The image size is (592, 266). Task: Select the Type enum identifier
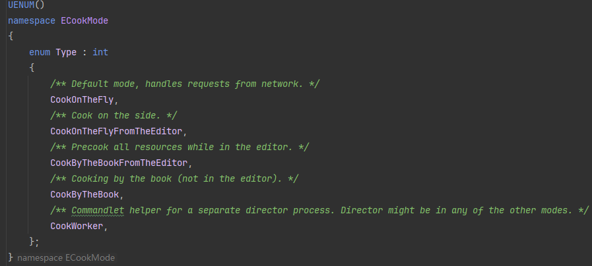66,52
